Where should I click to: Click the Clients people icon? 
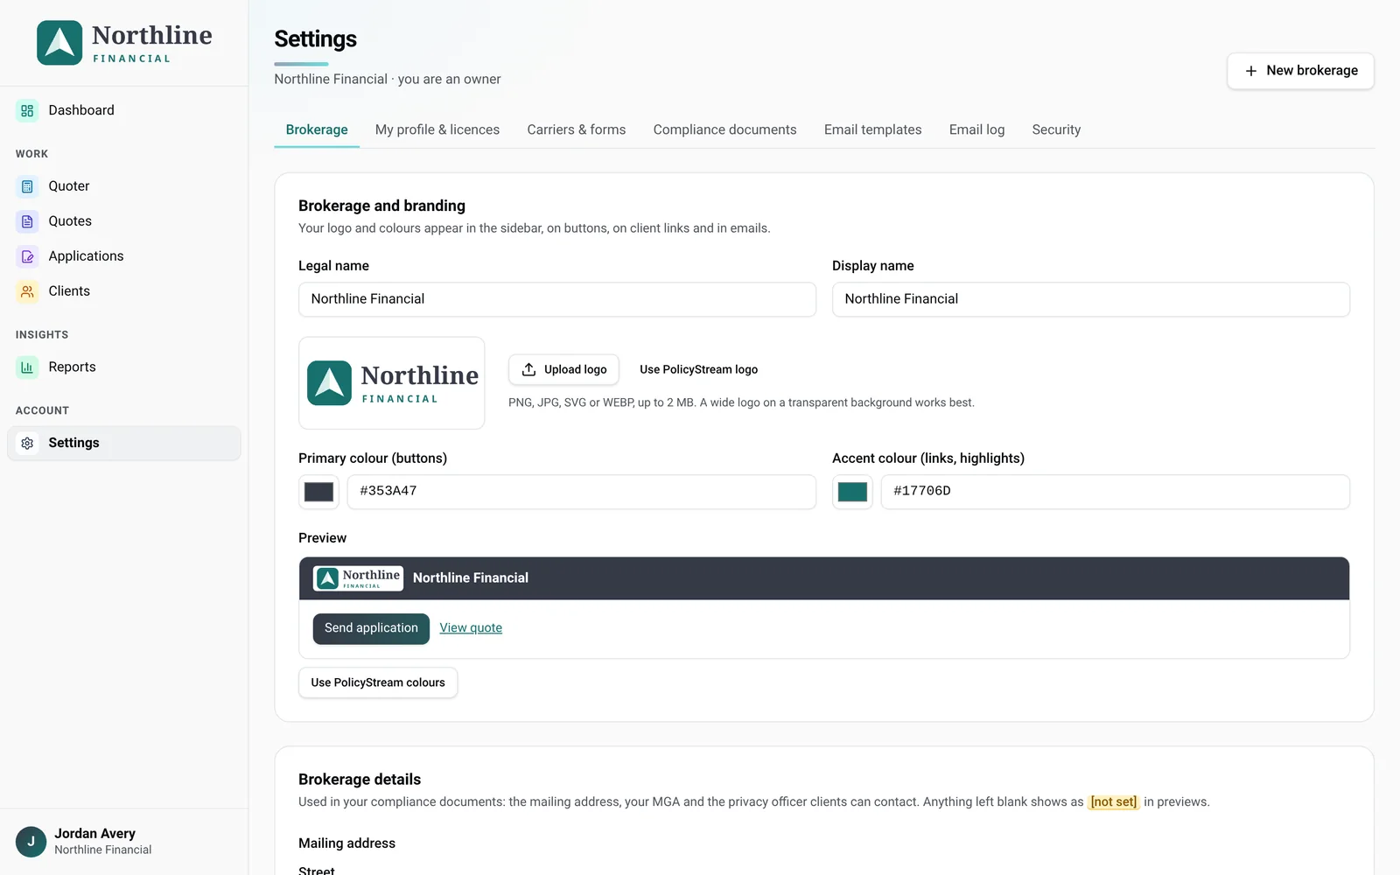pyautogui.click(x=27, y=291)
